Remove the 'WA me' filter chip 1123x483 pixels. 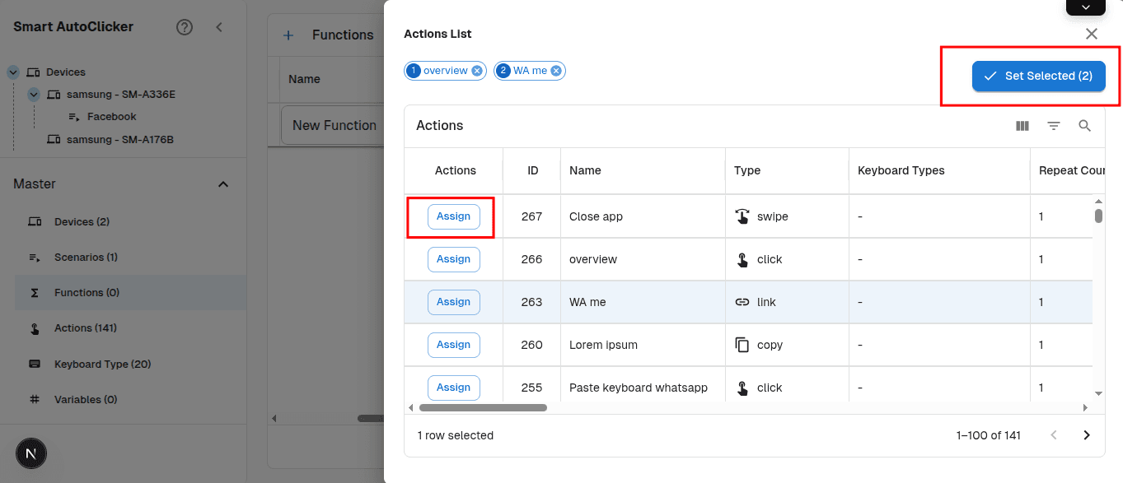(x=555, y=70)
